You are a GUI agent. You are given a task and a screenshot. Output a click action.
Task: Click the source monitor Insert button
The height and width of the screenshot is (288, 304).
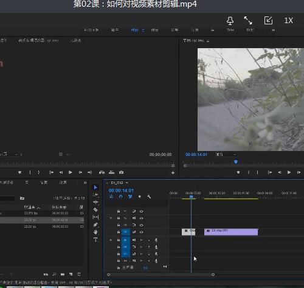click(x=102, y=172)
